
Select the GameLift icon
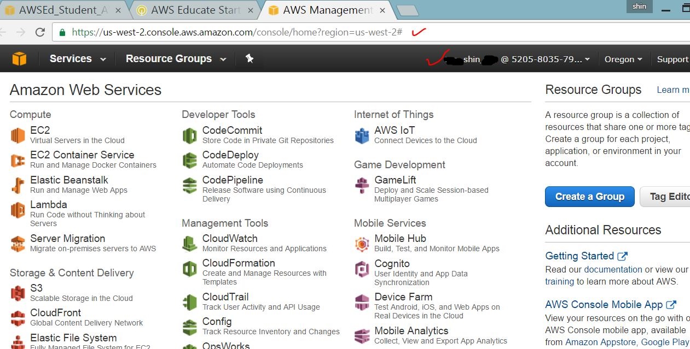[362, 185]
